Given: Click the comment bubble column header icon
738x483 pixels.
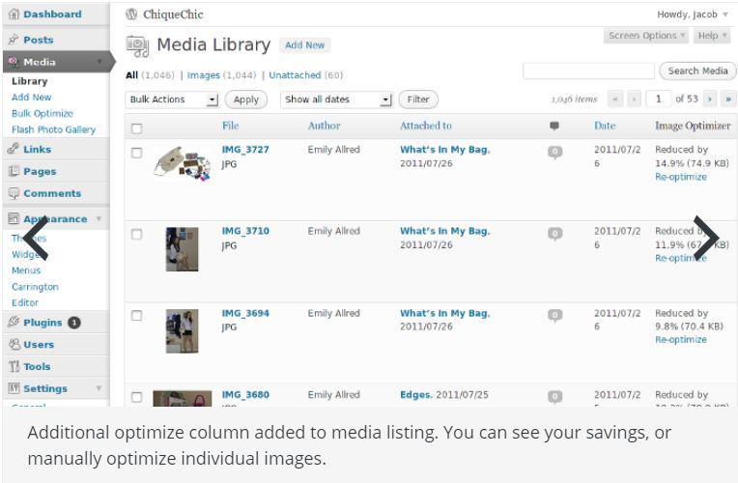Looking at the screenshot, I should (553, 126).
